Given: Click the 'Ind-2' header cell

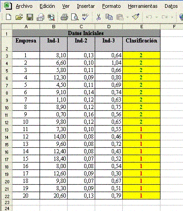Looking at the screenshot, I should pyautogui.click(x=81, y=44).
